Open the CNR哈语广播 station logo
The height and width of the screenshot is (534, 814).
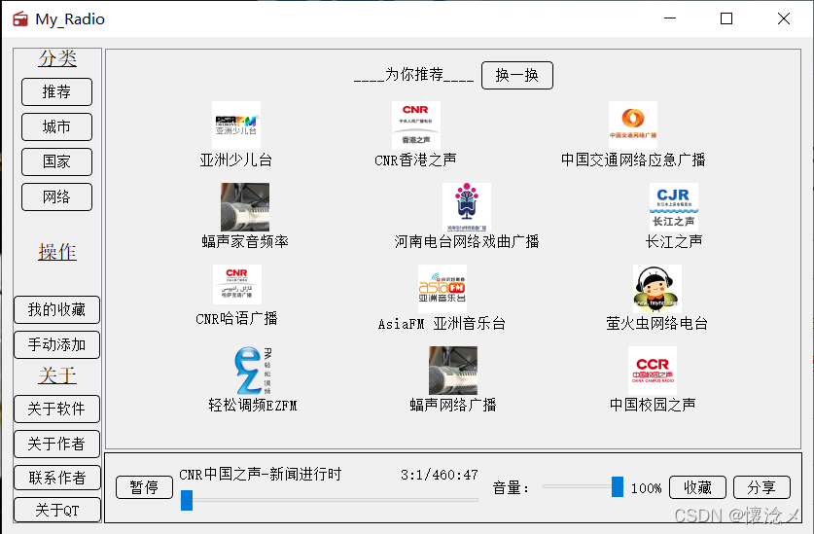pos(236,284)
